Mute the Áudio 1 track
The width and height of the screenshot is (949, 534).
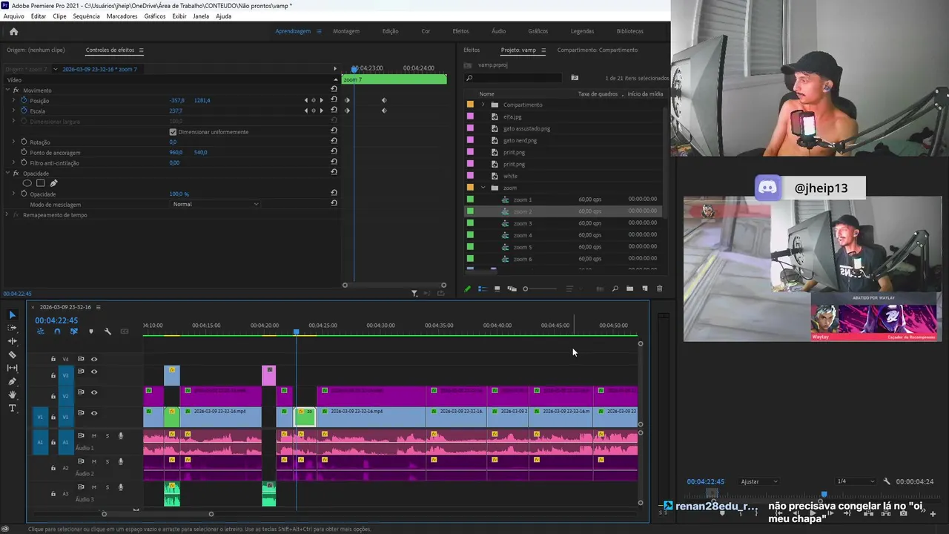93,435
